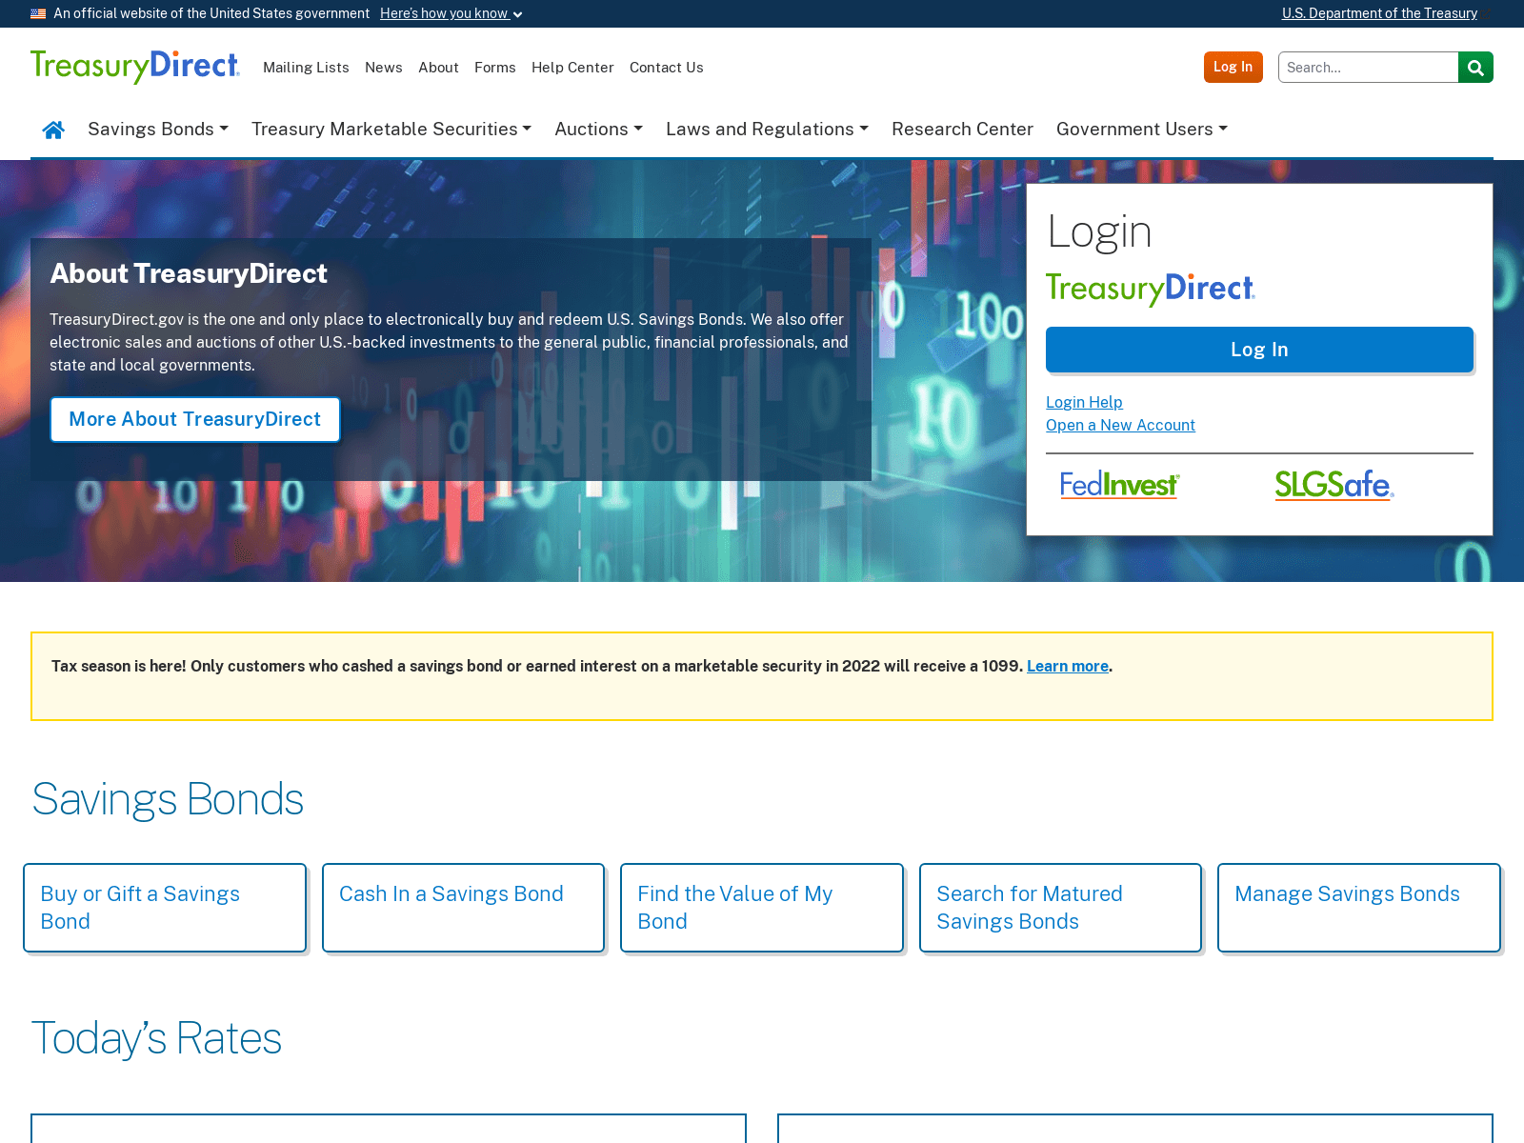Screen dimensions: 1524x1143
Task: Open the About link in header
Action: [438, 68]
